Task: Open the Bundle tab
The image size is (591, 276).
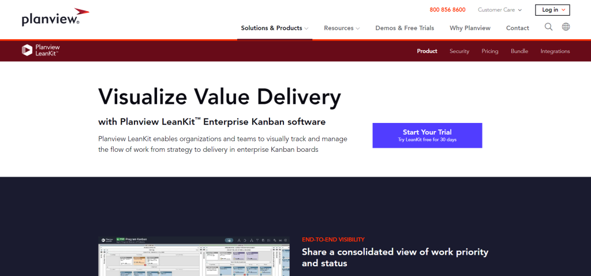Action: tap(519, 51)
